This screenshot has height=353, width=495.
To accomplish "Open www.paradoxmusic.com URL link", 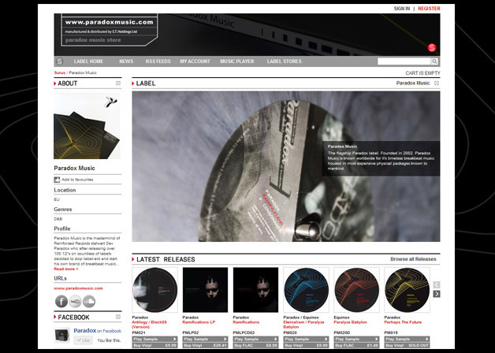I will pos(78,288).
